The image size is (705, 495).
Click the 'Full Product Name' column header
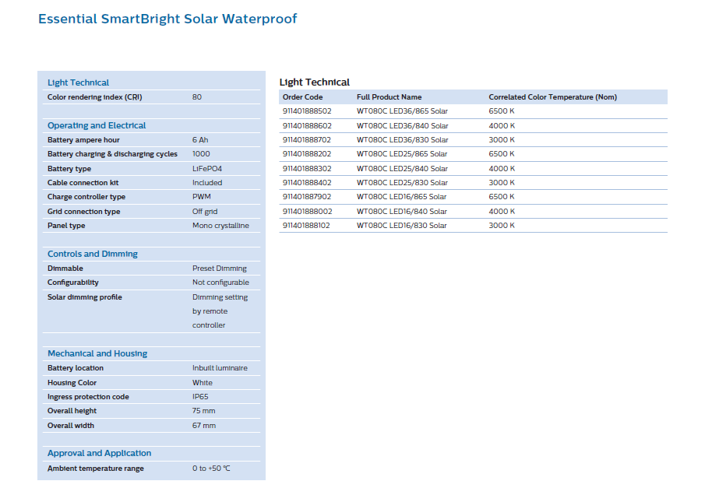click(390, 97)
